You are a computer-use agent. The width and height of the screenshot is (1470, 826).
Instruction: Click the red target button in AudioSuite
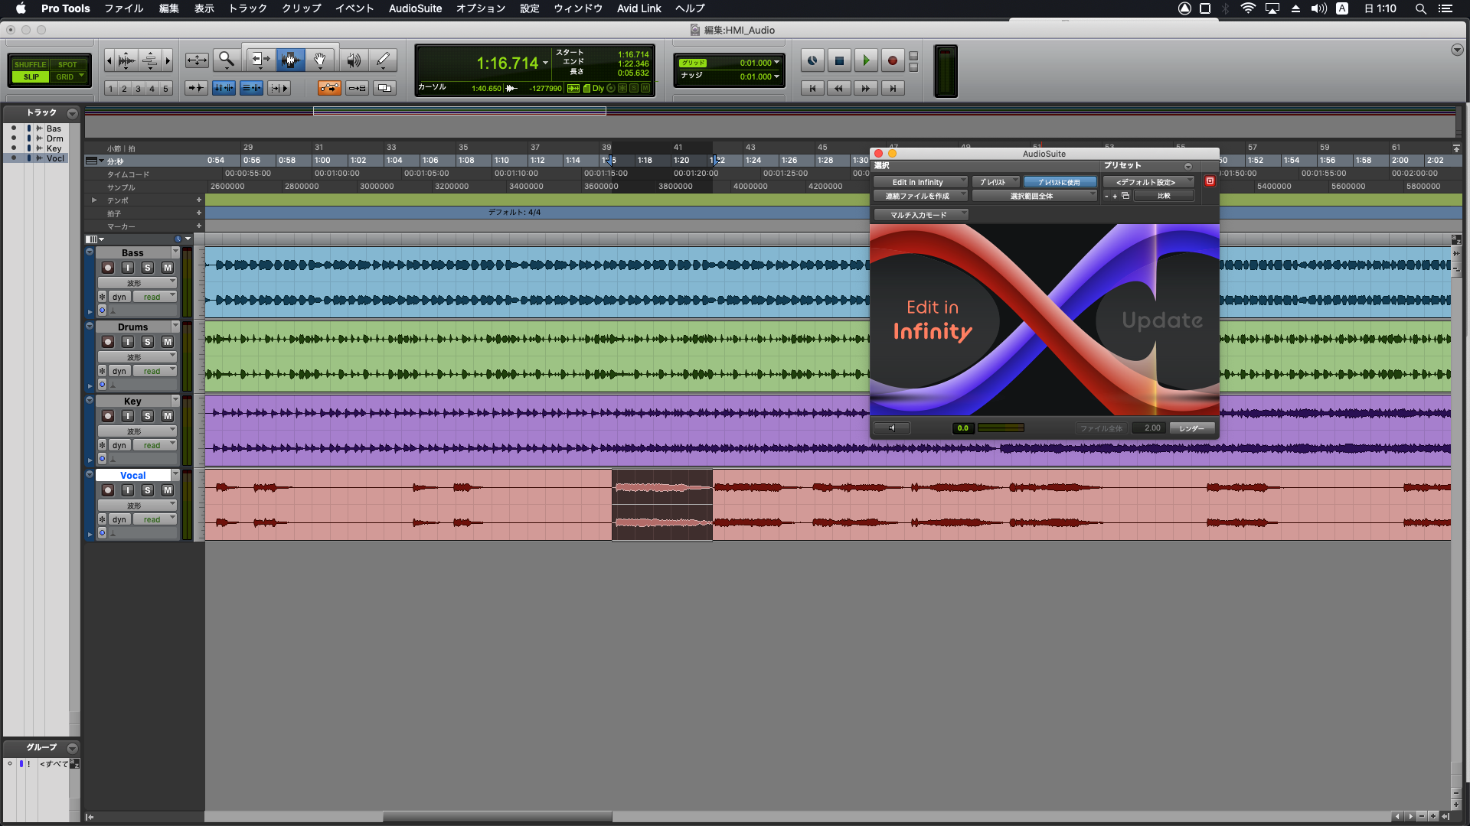pyautogui.click(x=1210, y=181)
